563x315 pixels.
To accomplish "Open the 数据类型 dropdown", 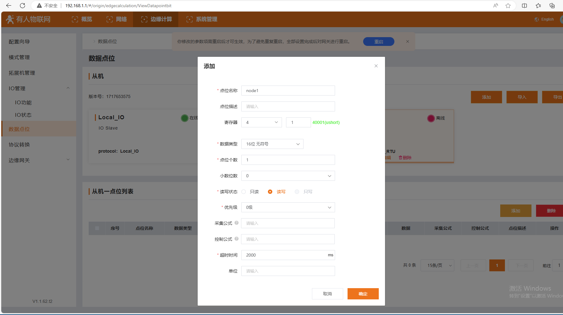I will (x=272, y=144).
